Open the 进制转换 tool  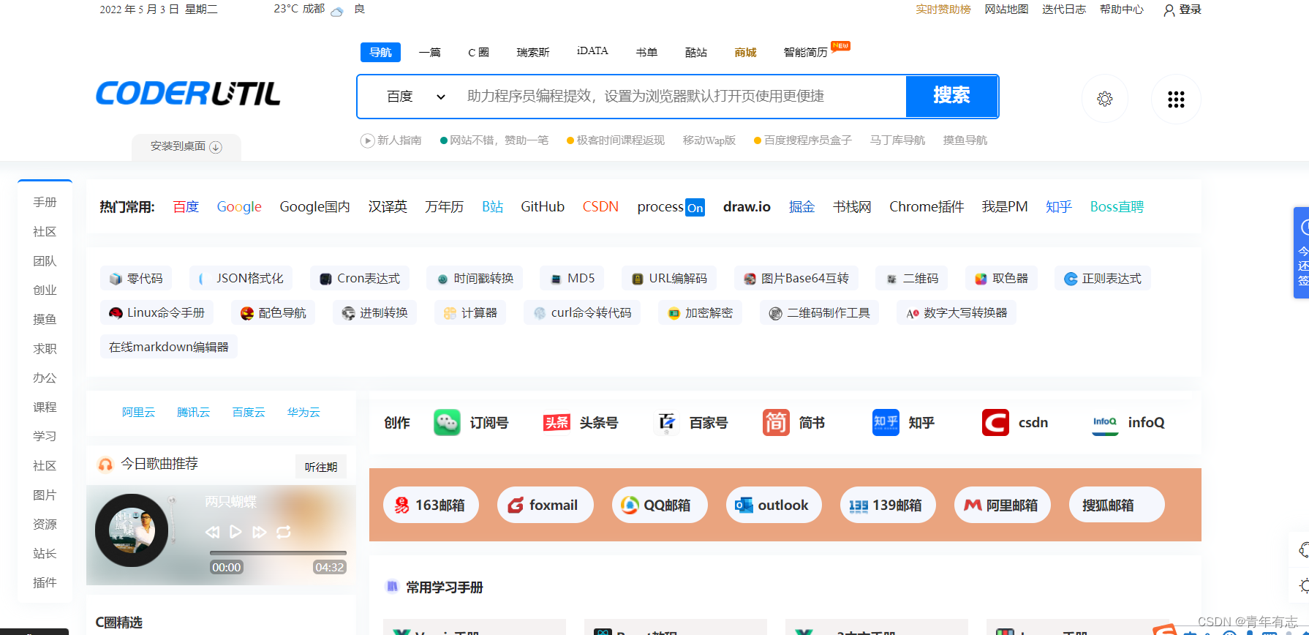[x=374, y=313]
